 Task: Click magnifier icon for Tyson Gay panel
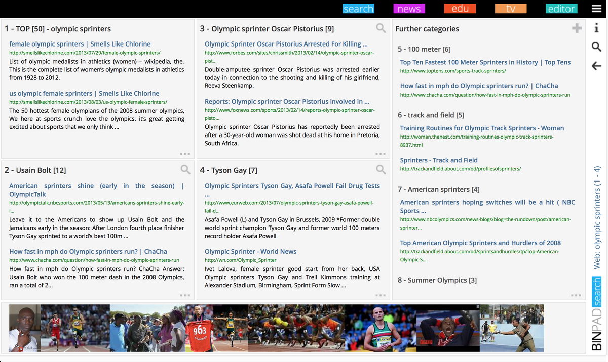click(x=381, y=169)
